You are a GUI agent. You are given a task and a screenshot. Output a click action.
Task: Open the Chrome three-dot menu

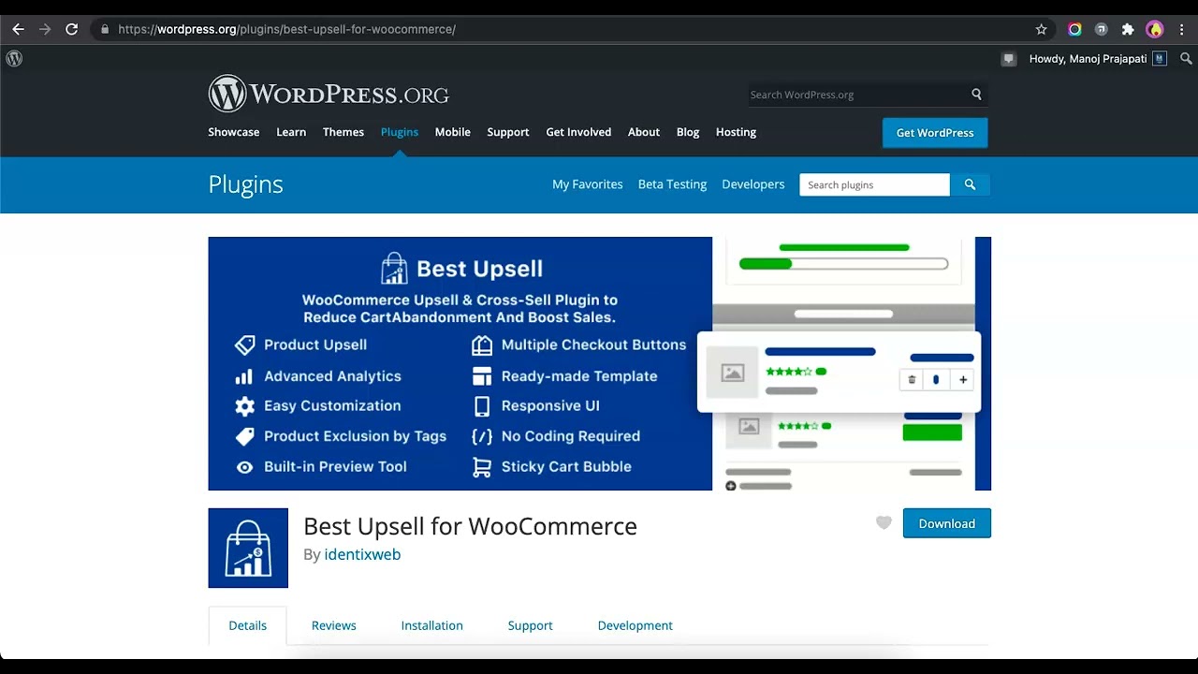[1182, 29]
